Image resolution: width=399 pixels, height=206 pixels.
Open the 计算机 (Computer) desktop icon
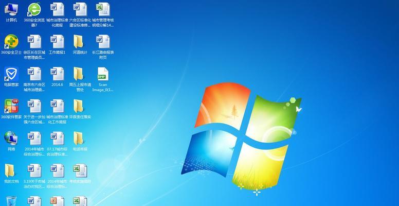11,12
